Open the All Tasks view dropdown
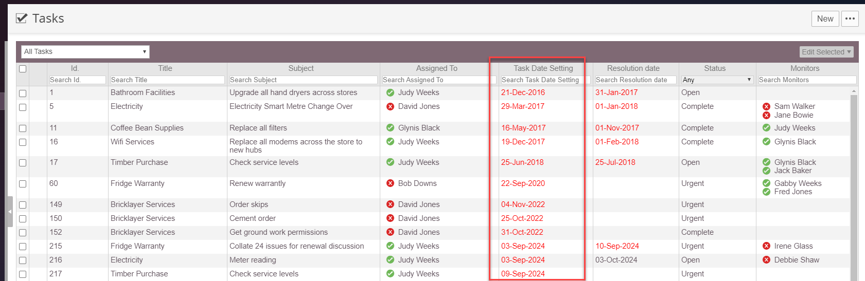 [x=85, y=51]
